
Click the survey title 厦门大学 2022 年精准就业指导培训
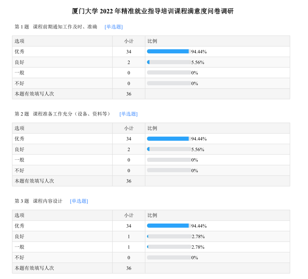point(153,11)
